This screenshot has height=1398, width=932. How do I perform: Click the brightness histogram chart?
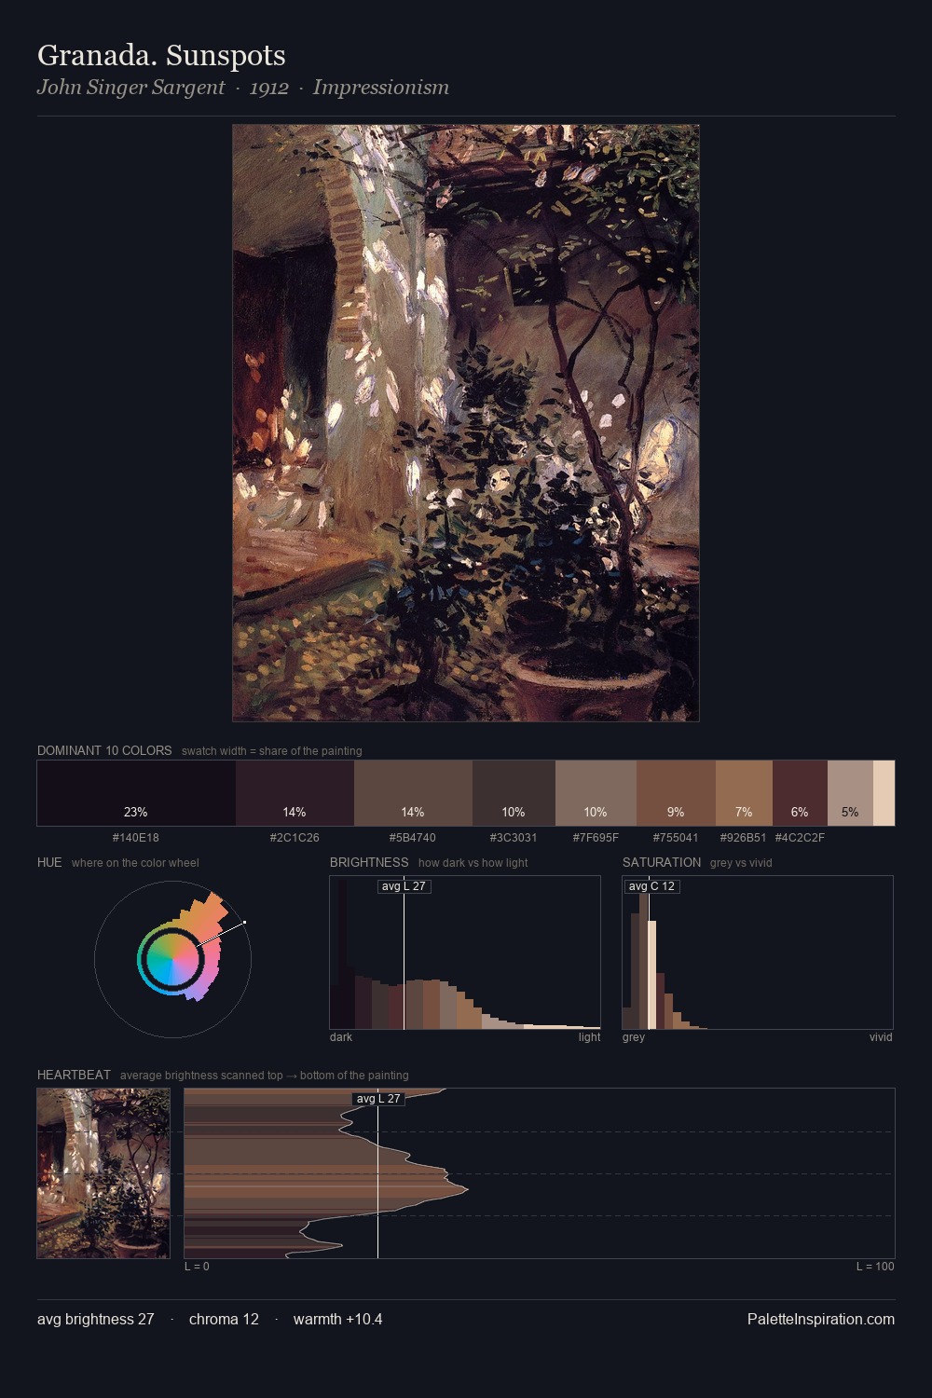coord(465,953)
